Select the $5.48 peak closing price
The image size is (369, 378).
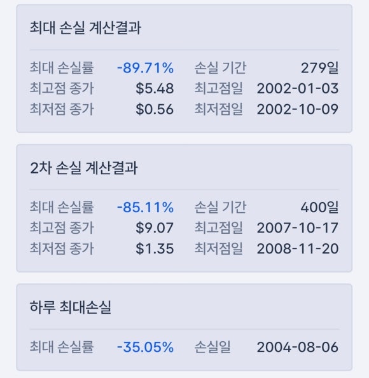pyautogui.click(x=155, y=88)
